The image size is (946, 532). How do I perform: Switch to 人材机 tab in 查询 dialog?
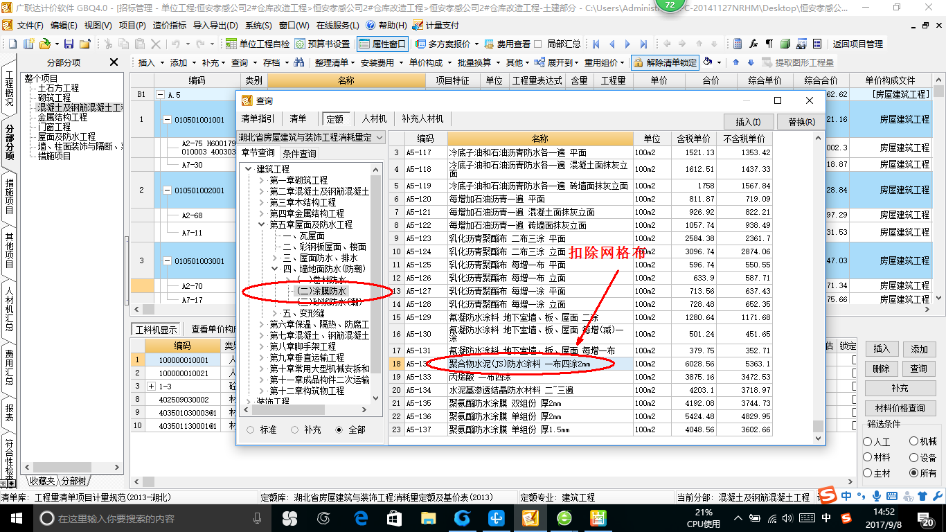tap(374, 119)
